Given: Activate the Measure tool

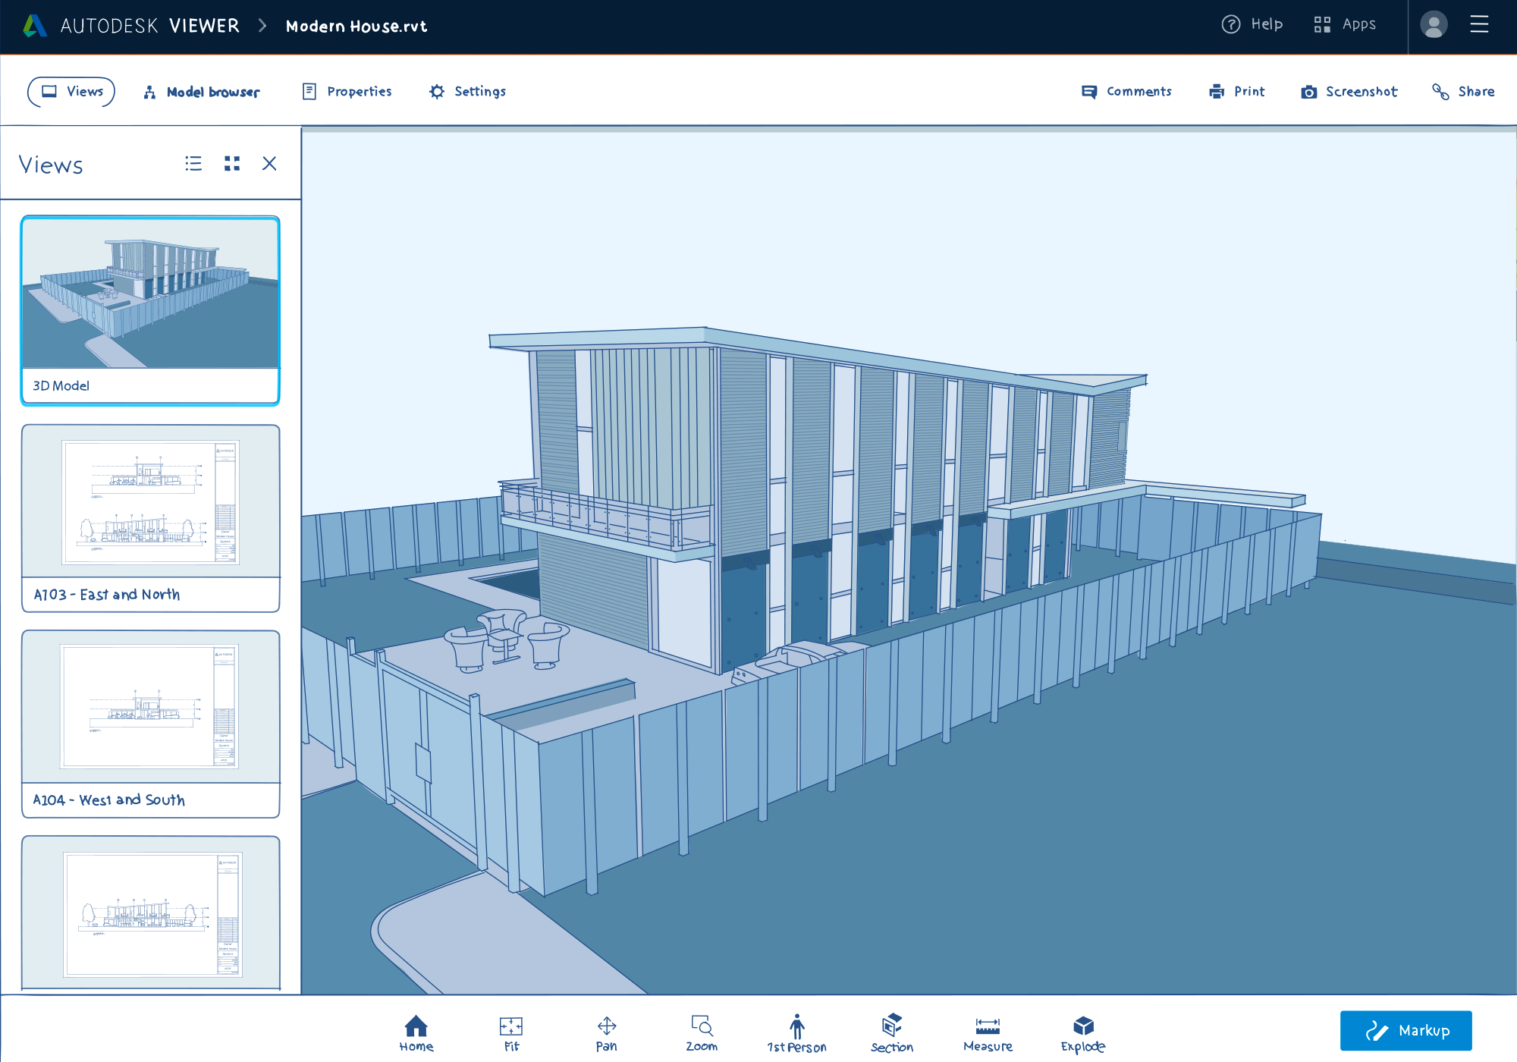Looking at the screenshot, I should pos(988,1033).
